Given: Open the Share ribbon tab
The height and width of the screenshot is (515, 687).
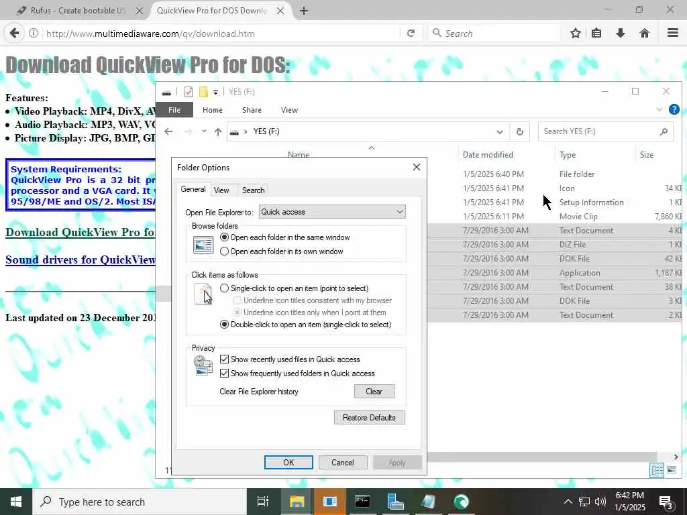Looking at the screenshot, I should [252, 110].
